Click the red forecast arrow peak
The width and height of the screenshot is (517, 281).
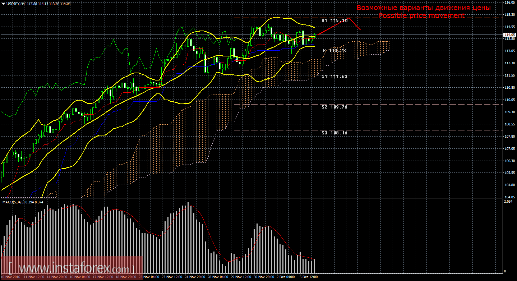348,18
